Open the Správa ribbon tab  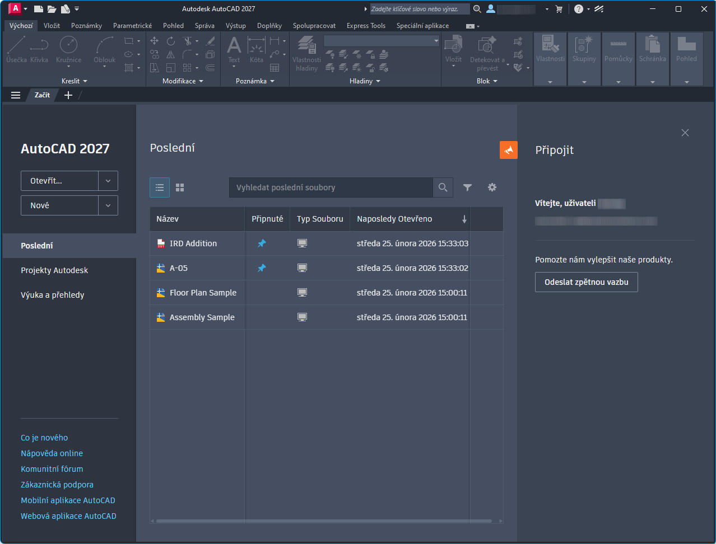[204, 26]
